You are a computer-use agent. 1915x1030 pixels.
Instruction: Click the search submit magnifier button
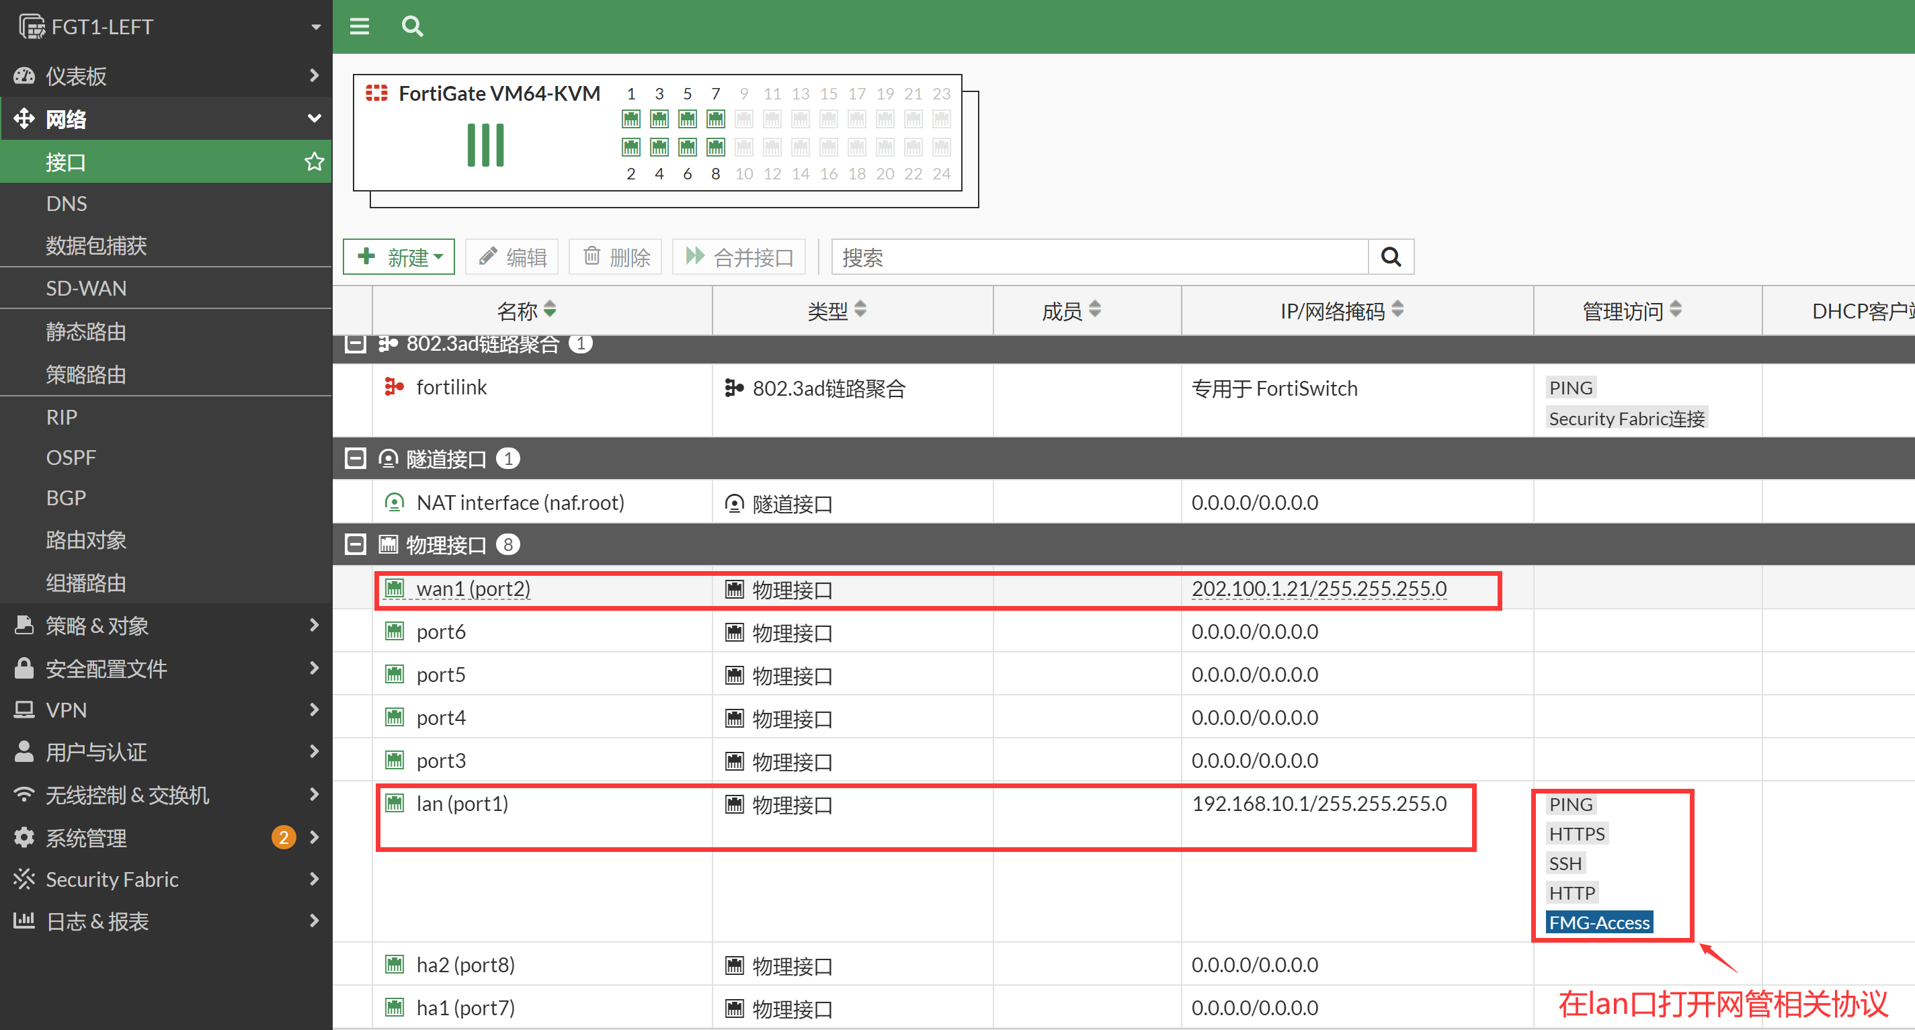point(1390,257)
